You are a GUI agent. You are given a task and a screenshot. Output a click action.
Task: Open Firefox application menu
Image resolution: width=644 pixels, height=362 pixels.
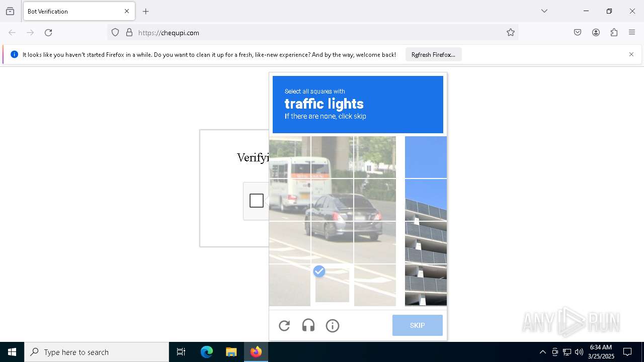click(x=632, y=33)
